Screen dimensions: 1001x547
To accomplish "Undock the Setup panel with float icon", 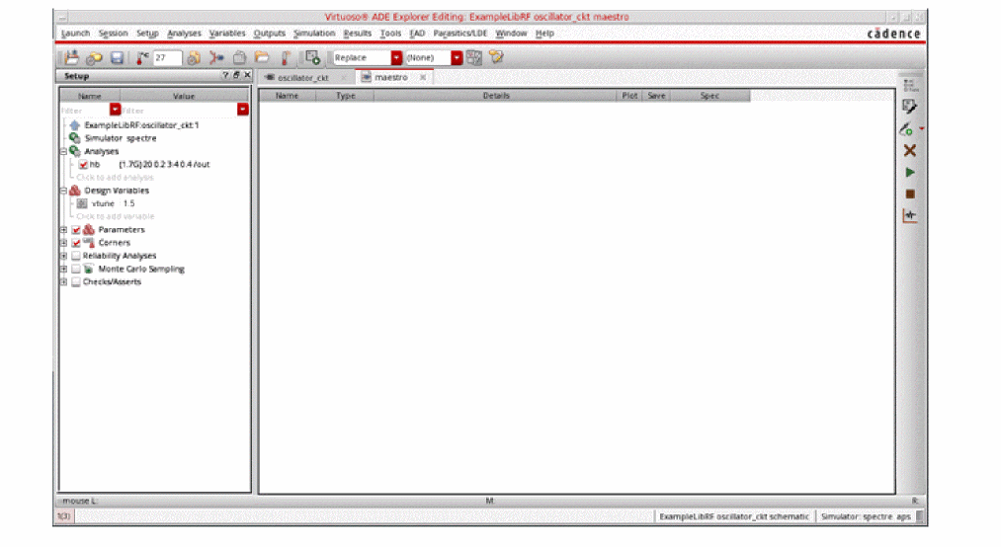I will (236, 75).
